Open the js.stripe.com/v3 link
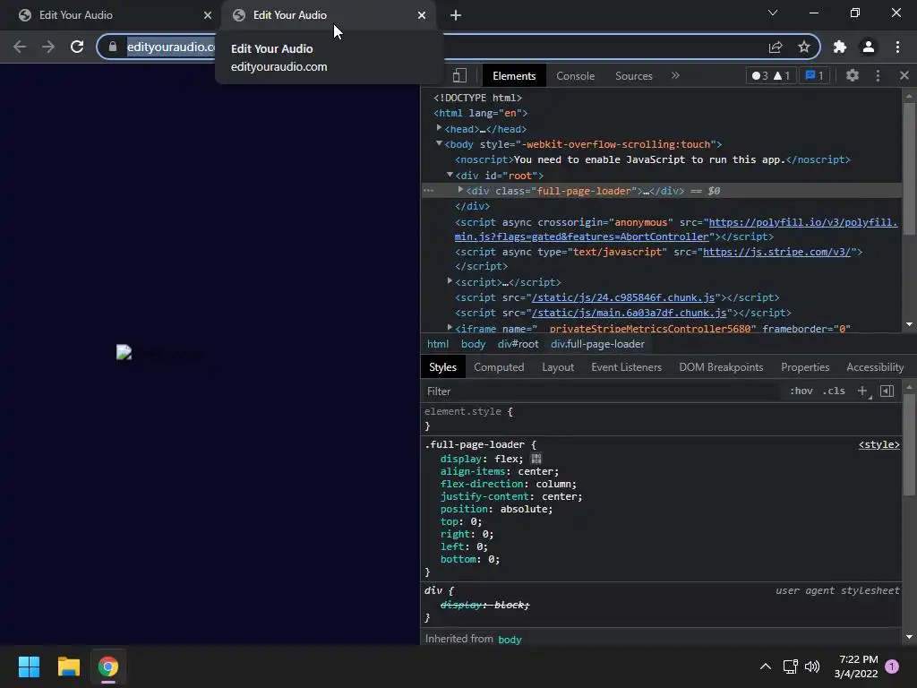917x688 pixels. tap(776, 252)
